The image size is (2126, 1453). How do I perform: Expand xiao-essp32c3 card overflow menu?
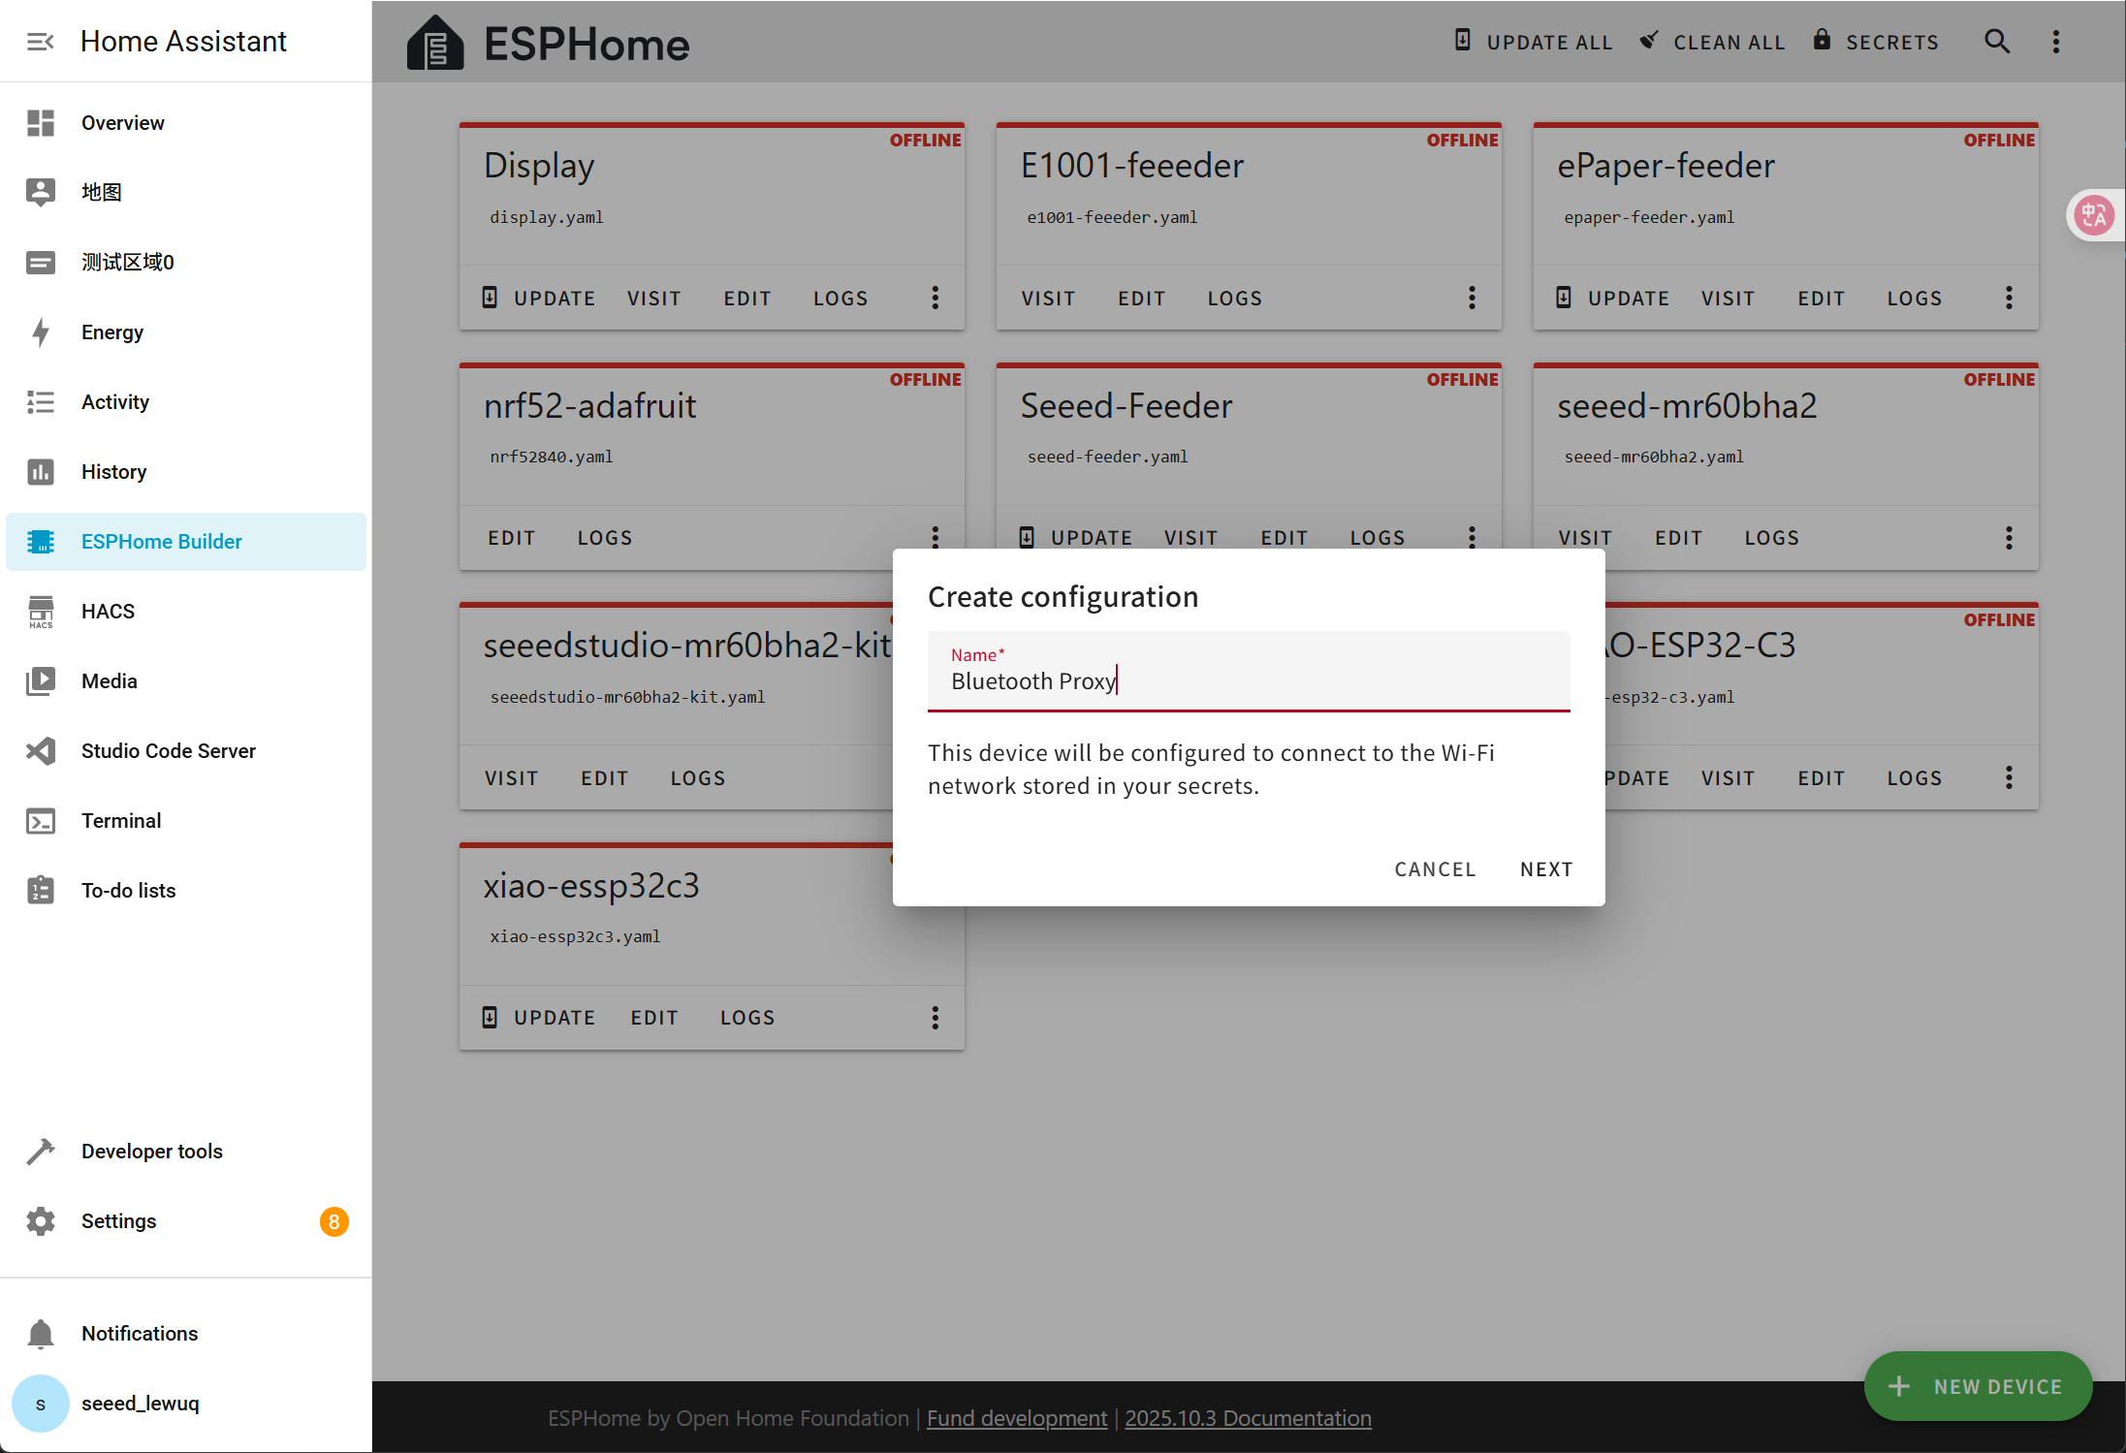935,1018
